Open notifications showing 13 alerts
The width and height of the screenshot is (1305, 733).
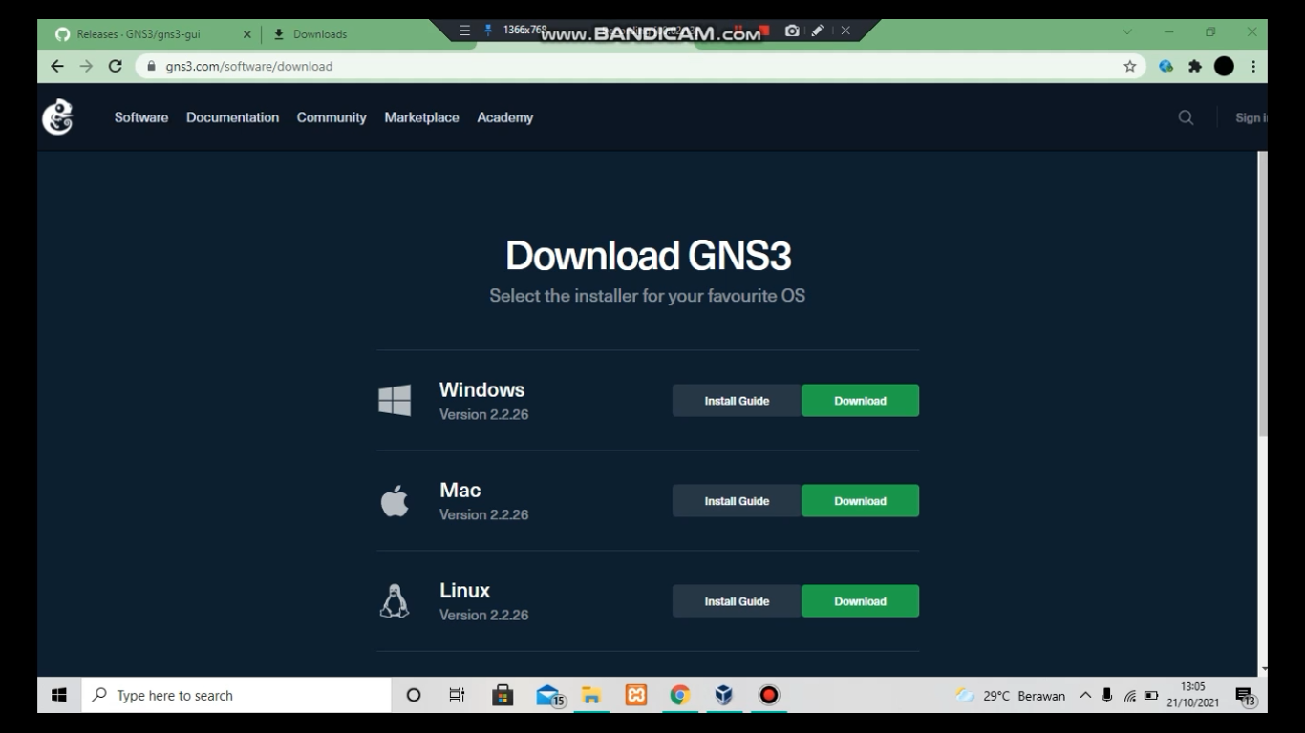pos(1247,695)
